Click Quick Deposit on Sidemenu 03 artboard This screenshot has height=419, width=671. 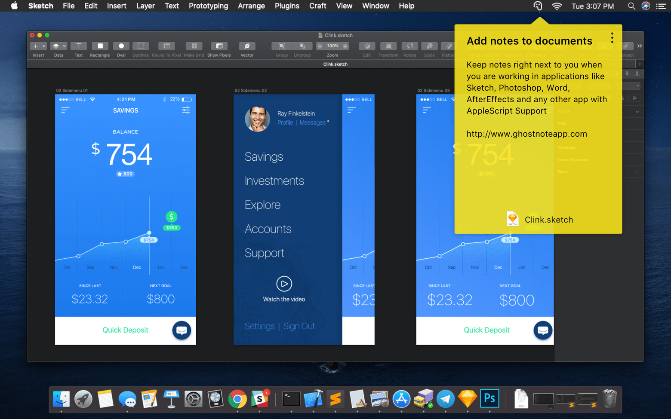[486, 330]
